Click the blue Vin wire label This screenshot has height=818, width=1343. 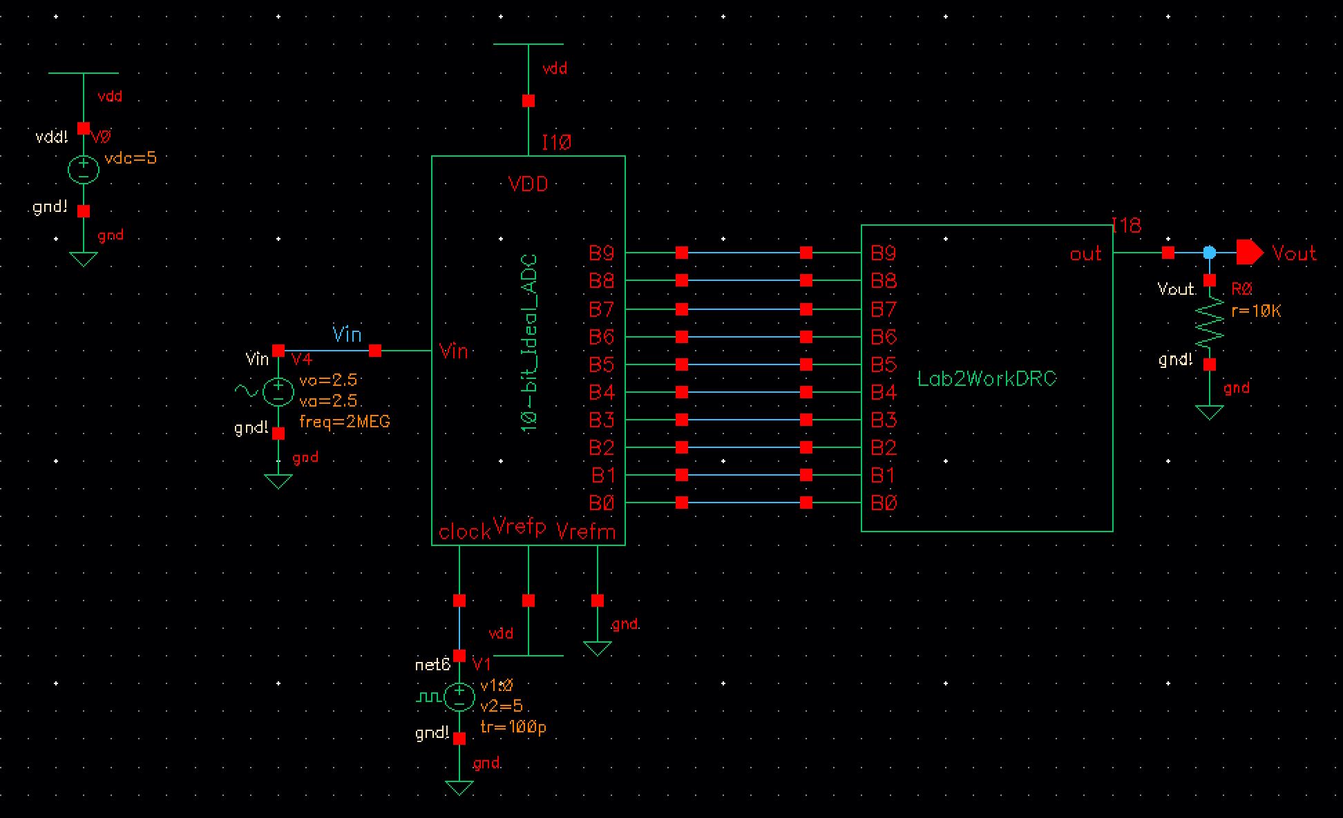point(347,335)
